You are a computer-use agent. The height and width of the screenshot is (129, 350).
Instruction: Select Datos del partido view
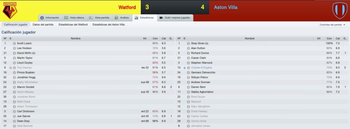43,25
